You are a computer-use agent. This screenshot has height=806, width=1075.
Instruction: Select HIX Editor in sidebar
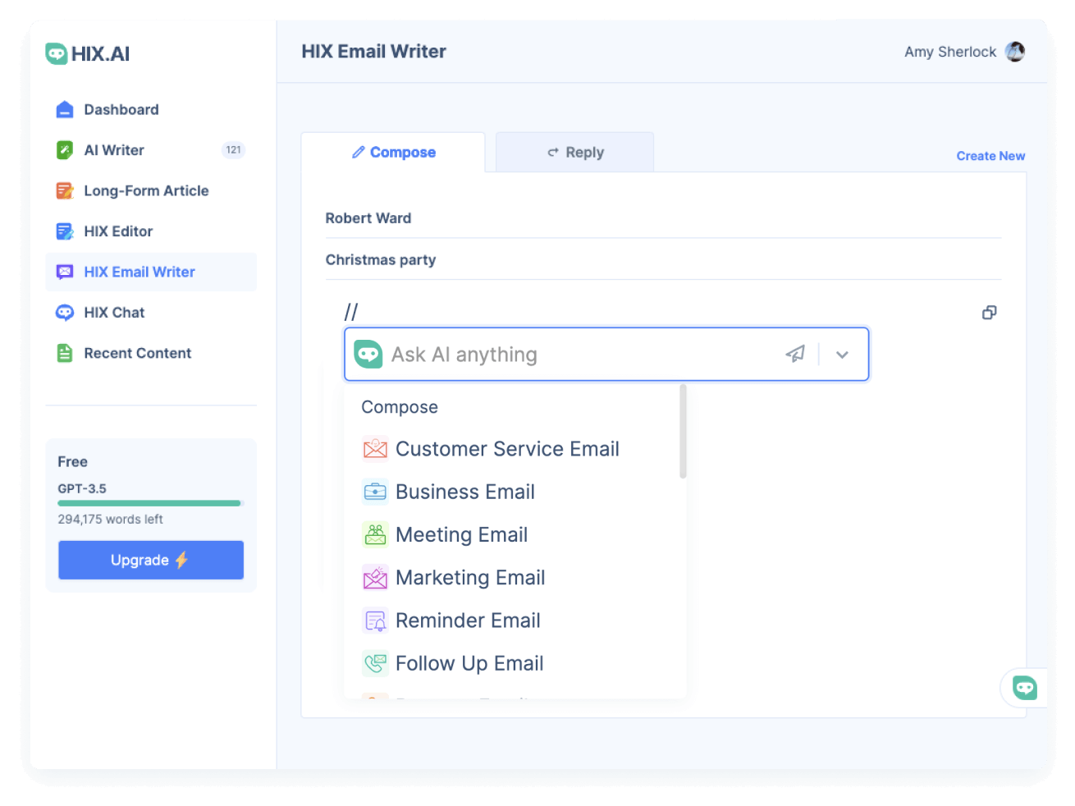151,231
